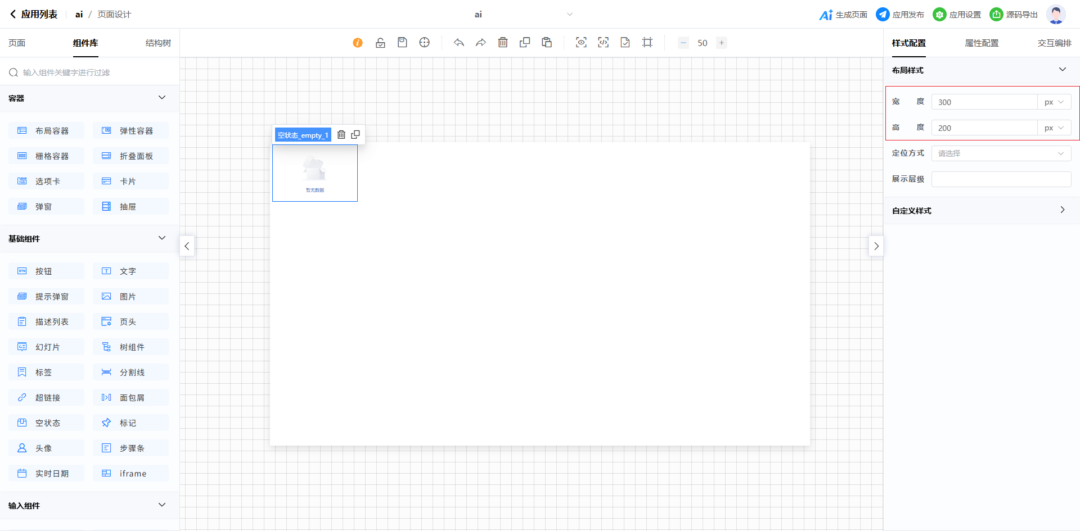
Task: Click the 源码导出 button
Action: click(1014, 15)
